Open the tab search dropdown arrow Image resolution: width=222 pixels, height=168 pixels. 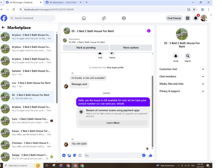tap(1, 2)
